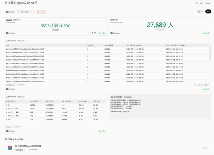Image resolution: width=214 pixels, height=155 pixels.
Task: Sort by the 地址 column header
Action: pos(7,45)
